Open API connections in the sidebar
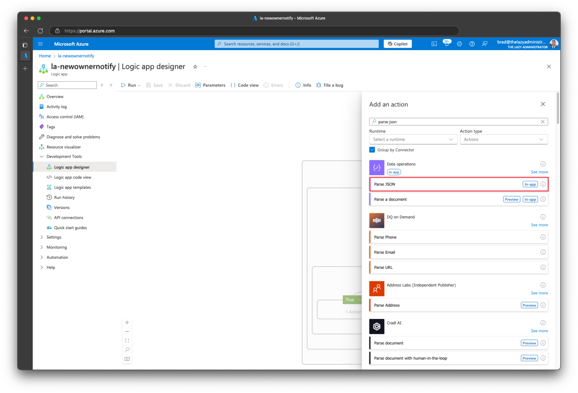The image size is (578, 393). (68, 218)
